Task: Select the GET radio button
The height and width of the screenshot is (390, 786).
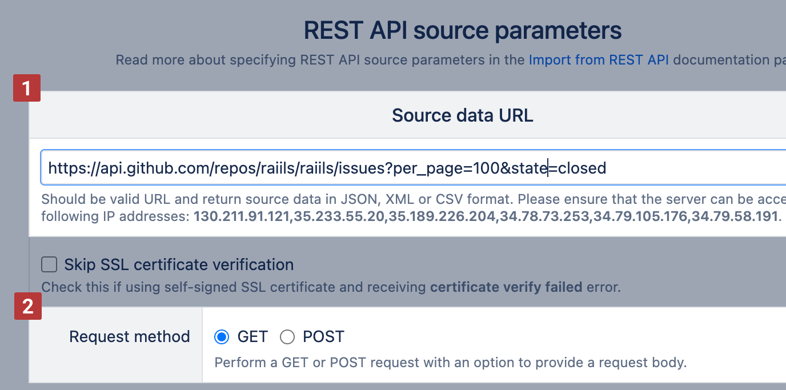Action: tap(221, 337)
